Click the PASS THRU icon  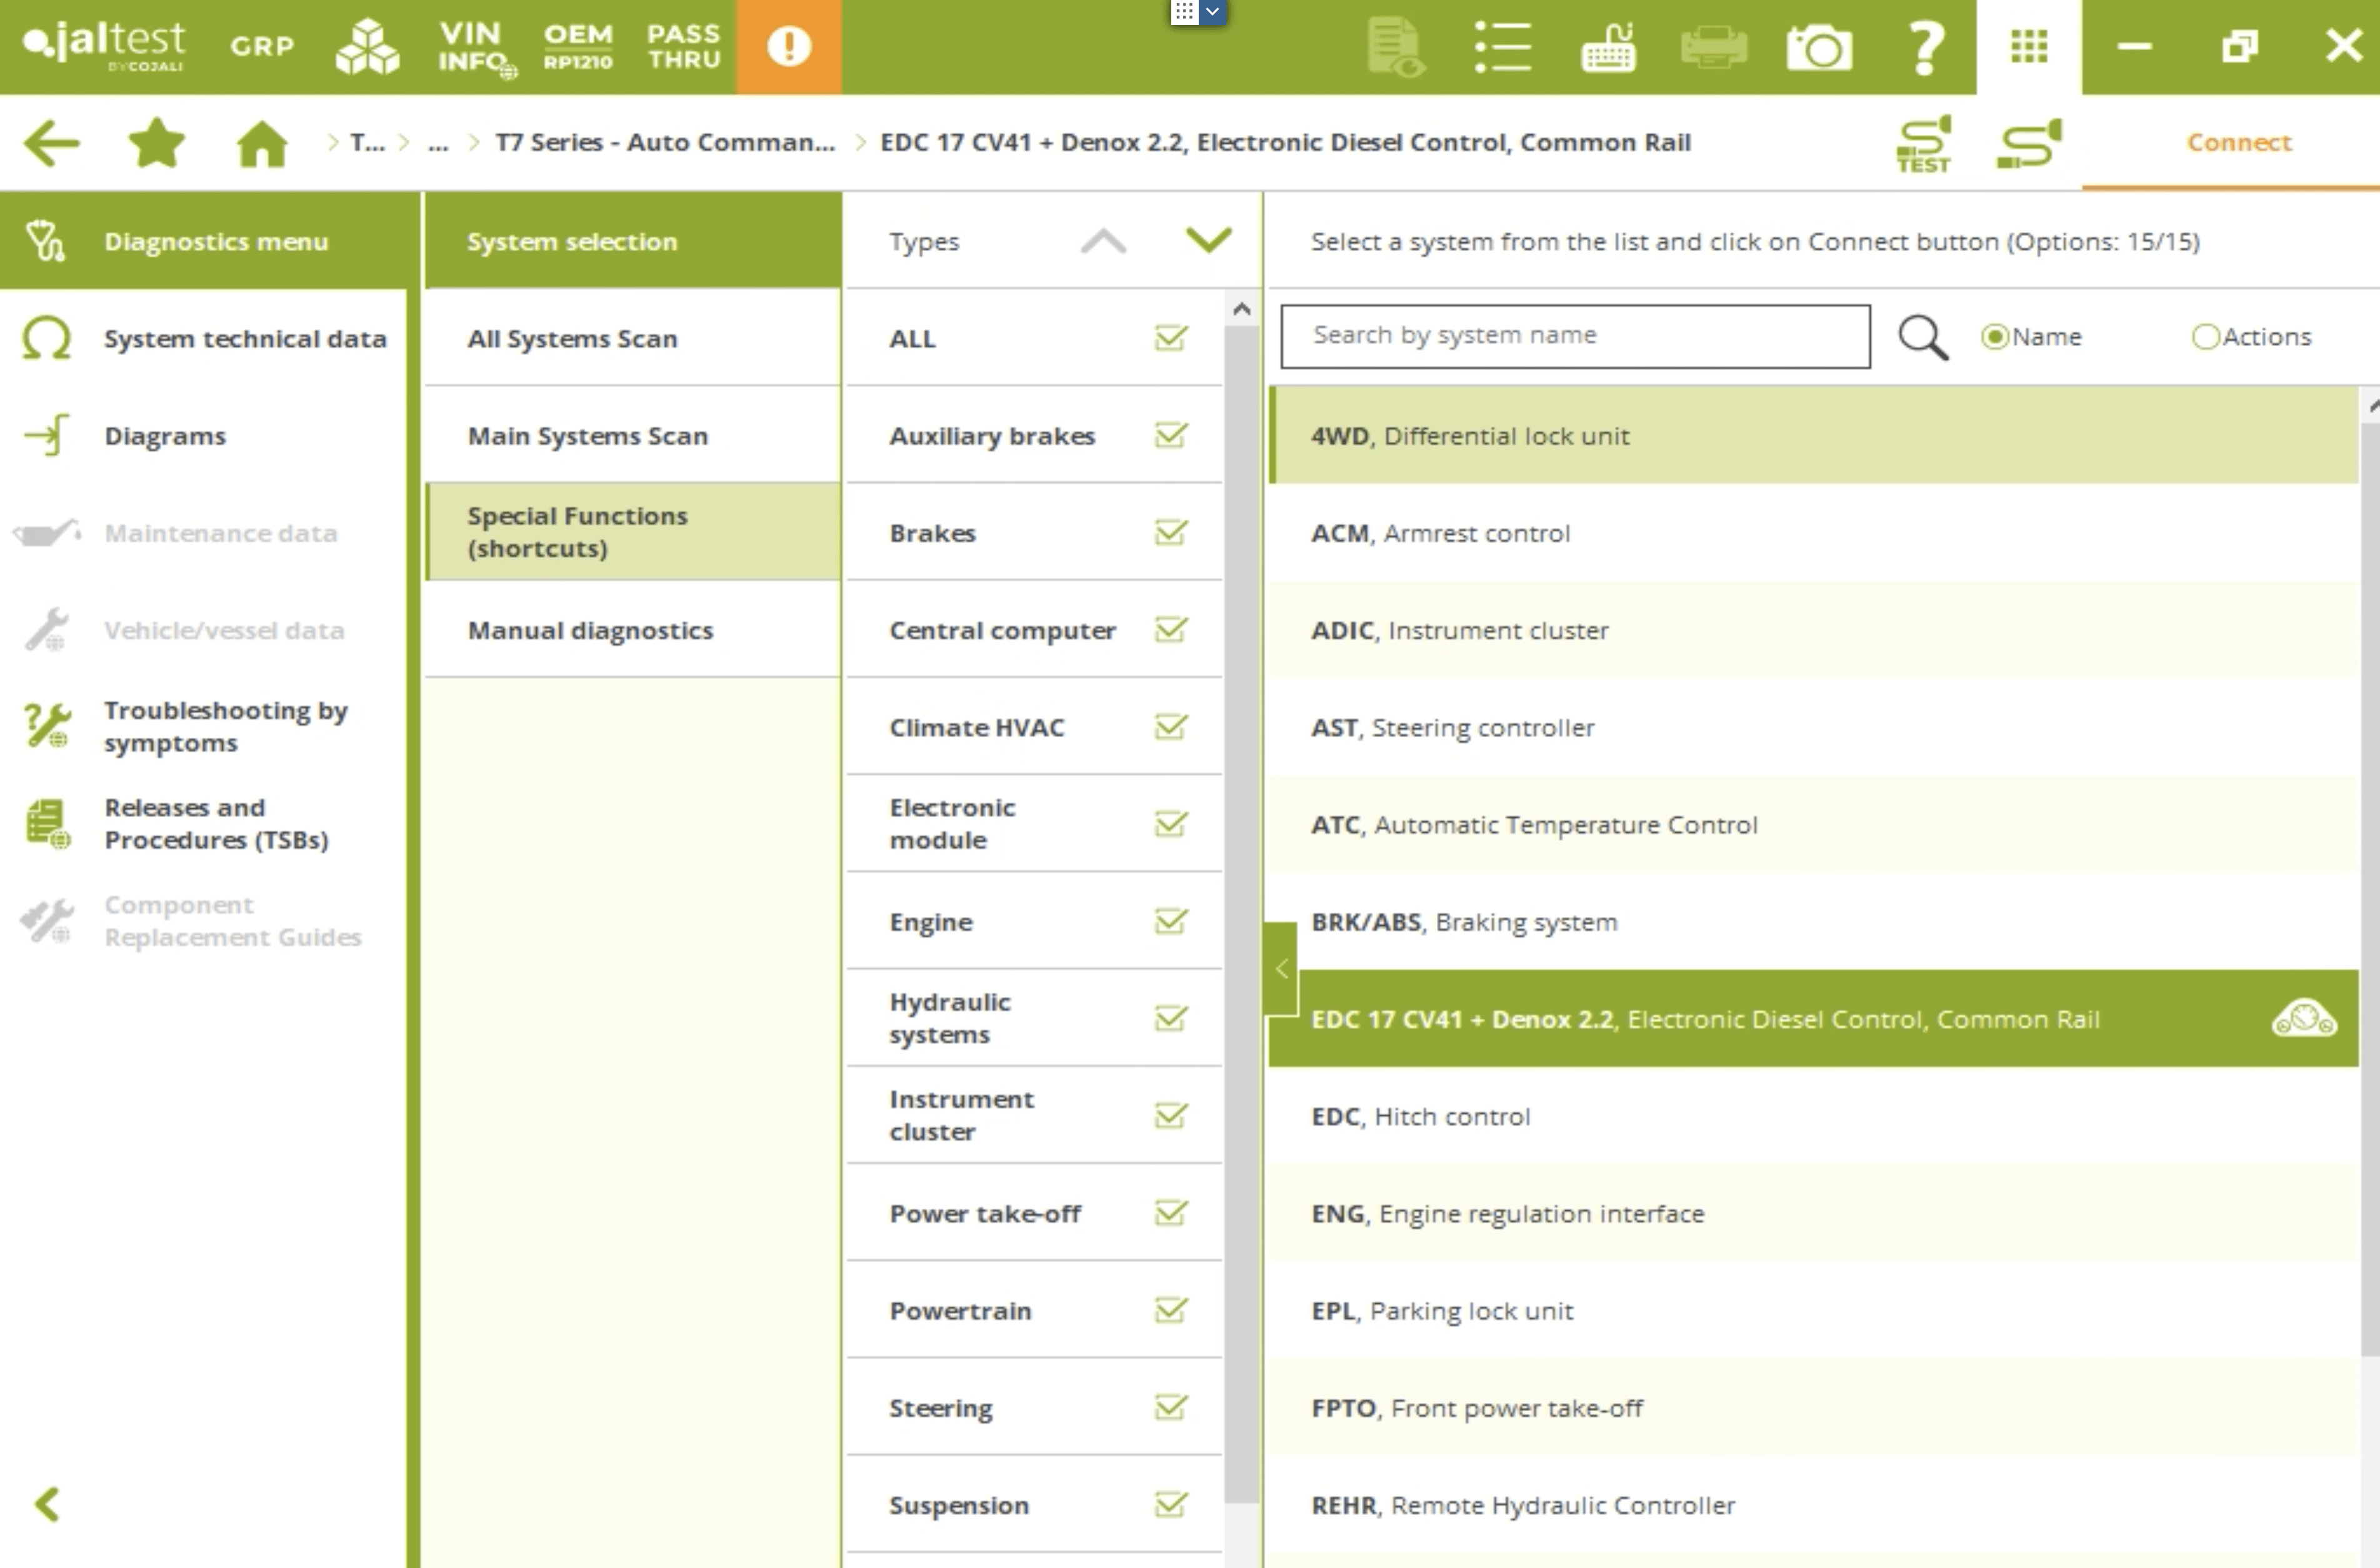pos(683,47)
